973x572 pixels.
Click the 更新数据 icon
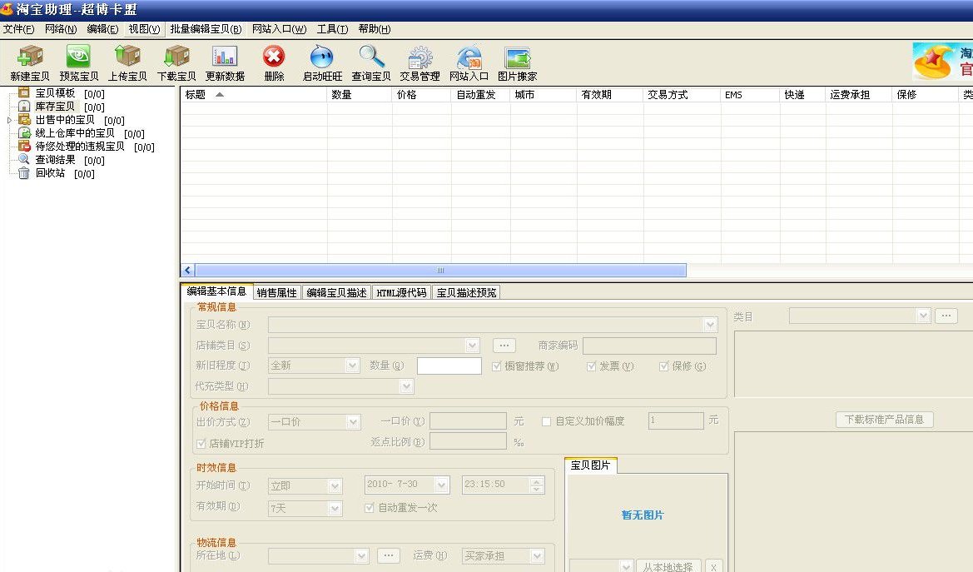point(225,60)
